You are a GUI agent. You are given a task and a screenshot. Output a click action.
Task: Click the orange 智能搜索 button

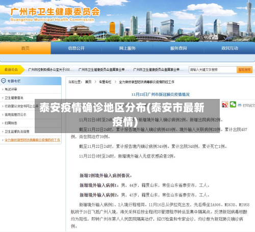(x=244, y=70)
